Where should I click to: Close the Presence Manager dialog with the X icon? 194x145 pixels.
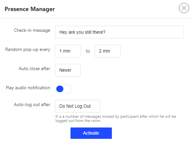pos(184,8)
